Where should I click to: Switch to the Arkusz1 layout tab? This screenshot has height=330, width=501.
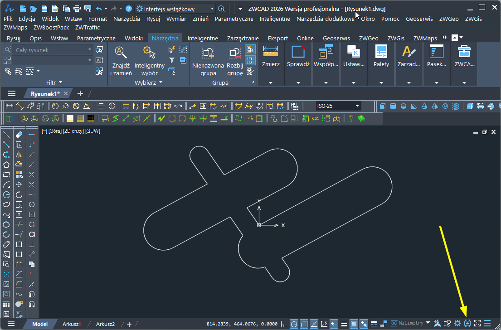(x=72, y=324)
